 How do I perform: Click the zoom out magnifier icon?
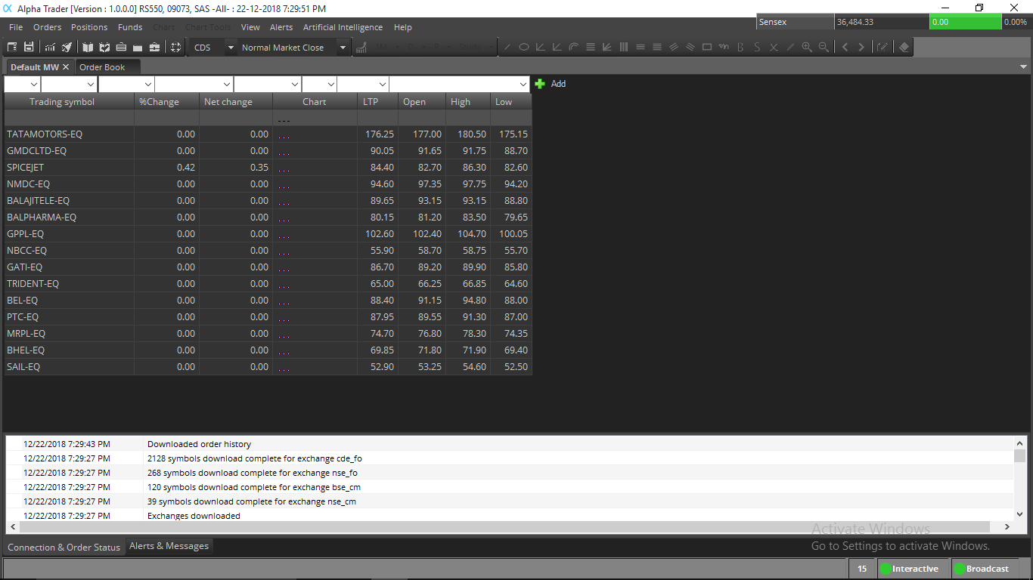click(x=824, y=47)
